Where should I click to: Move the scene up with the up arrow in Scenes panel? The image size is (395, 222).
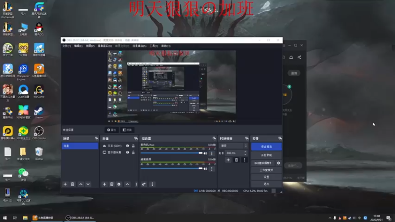click(x=80, y=184)
